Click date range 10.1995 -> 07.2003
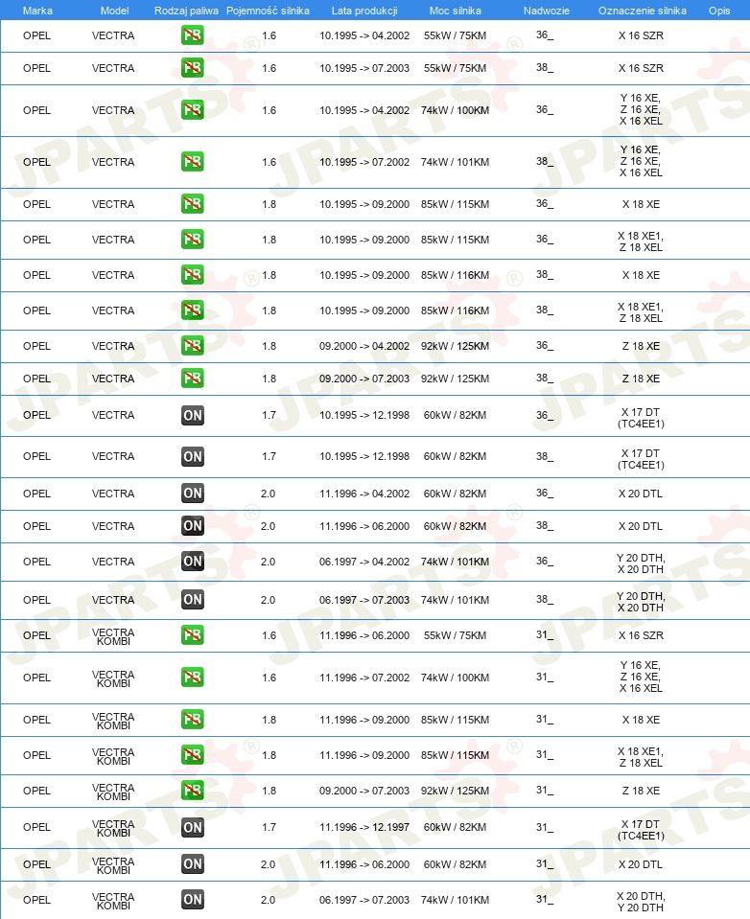750x919 pixels. pos(364,68)
